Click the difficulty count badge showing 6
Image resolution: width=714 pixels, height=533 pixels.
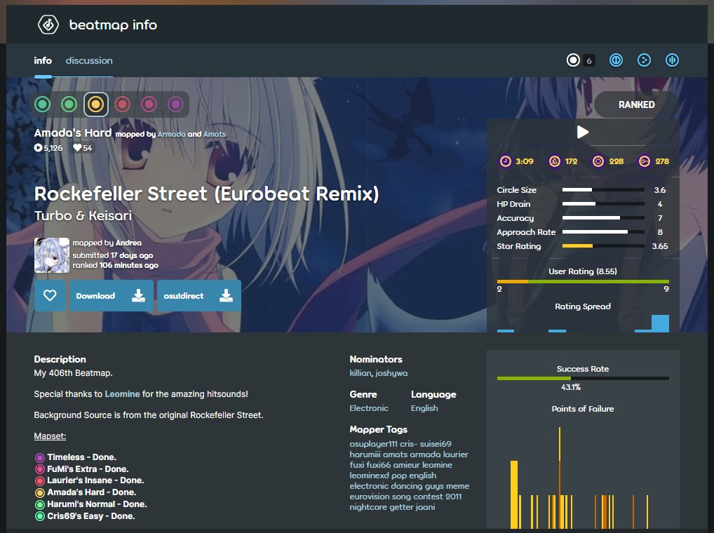click(588, 60)
